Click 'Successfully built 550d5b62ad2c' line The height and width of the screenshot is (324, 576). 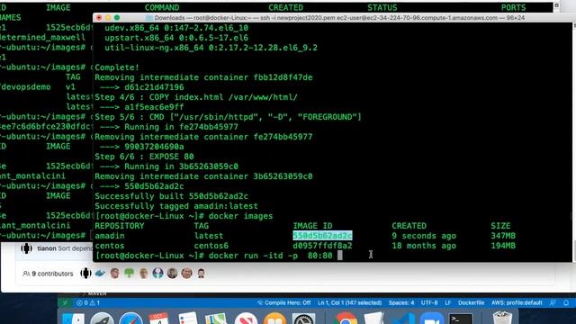point(172,196)
